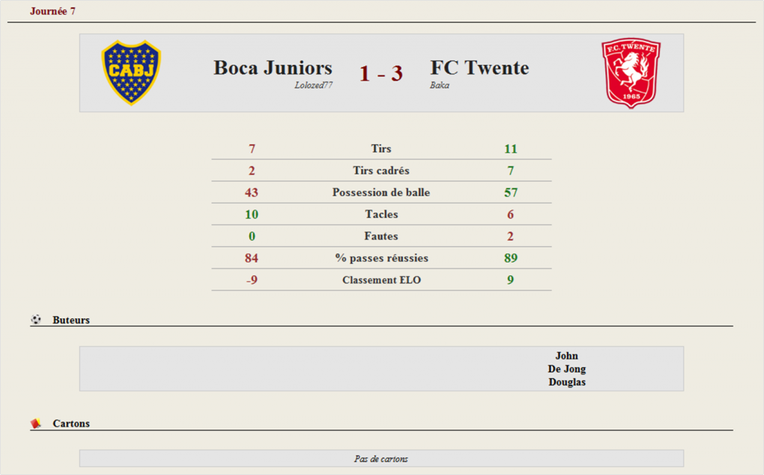Screen dimensions: 764x475
Task: Click the Pas de cartons box
Action: click(x=381, y=459)
